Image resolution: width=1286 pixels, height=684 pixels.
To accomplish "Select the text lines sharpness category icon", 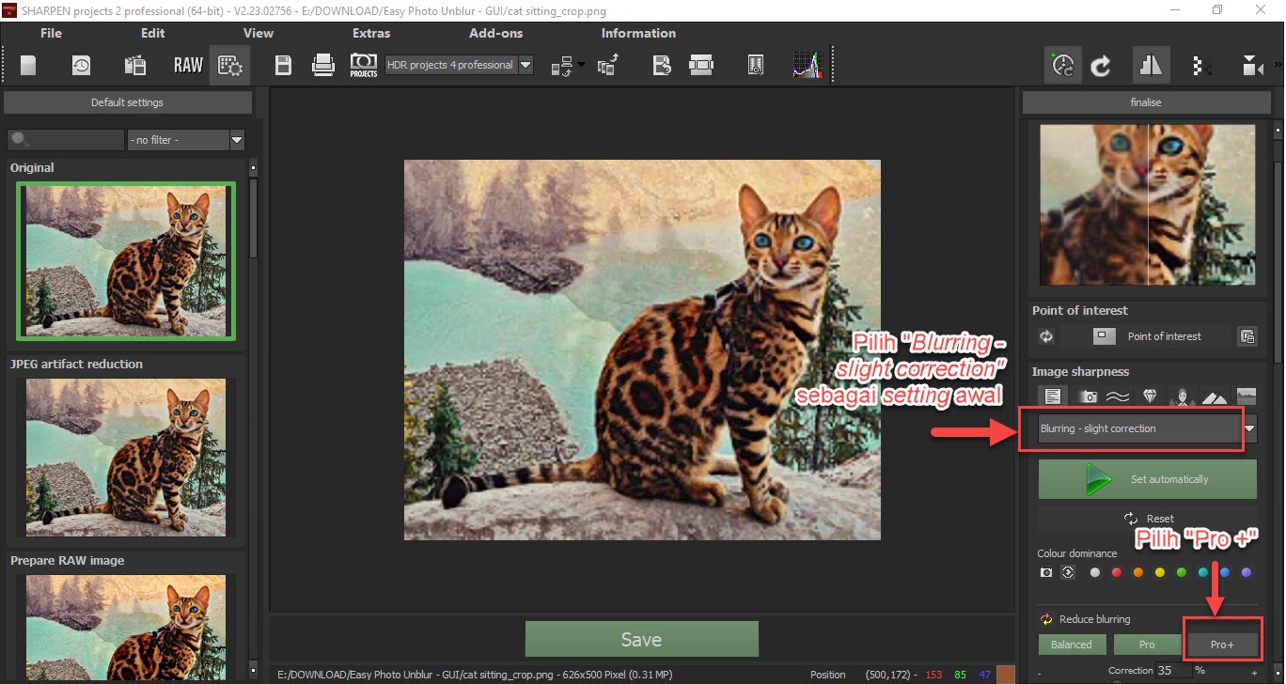I will point(1054,396).
